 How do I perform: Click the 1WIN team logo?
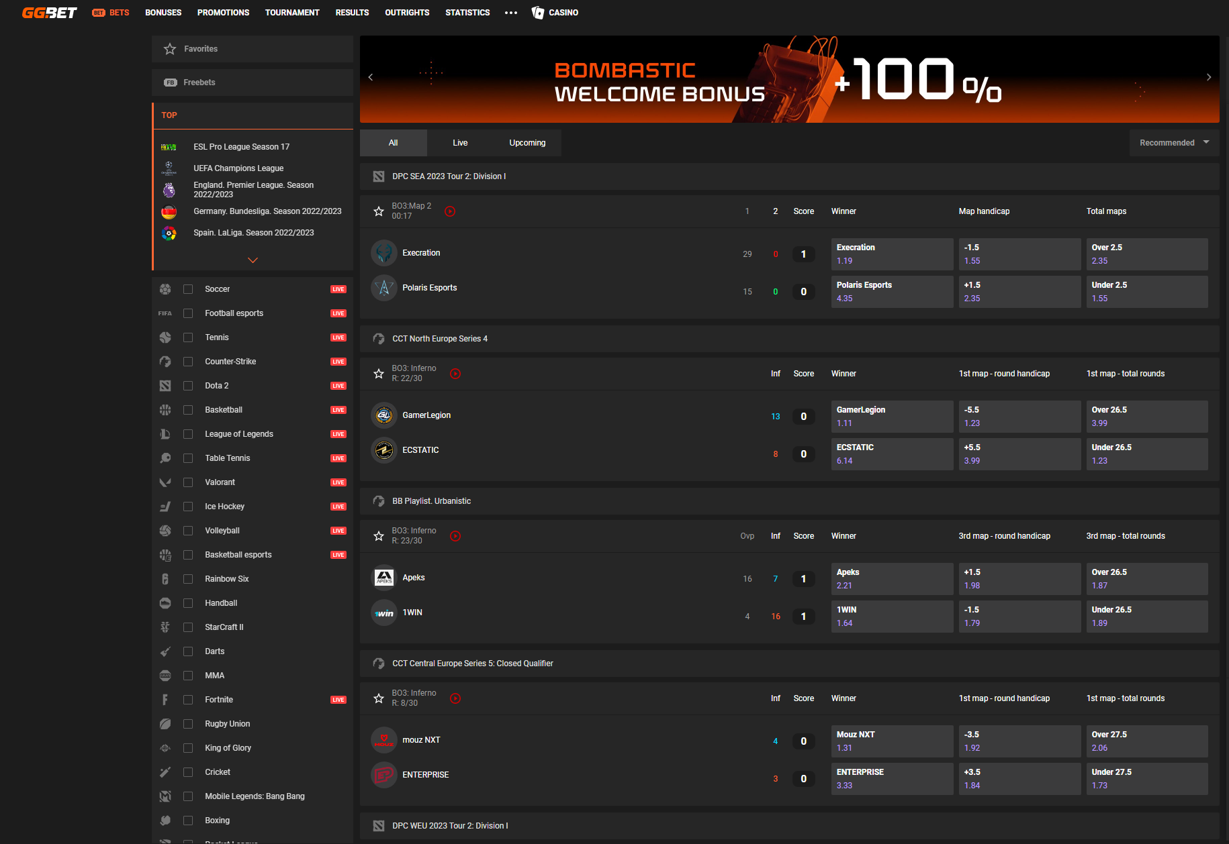(384, 613)
